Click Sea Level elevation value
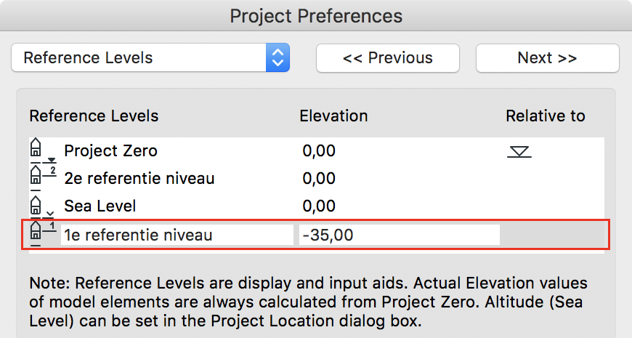This screenshot has width=632, height=338. tap(319, 206)
